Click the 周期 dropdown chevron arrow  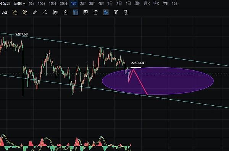coord(24,3)
